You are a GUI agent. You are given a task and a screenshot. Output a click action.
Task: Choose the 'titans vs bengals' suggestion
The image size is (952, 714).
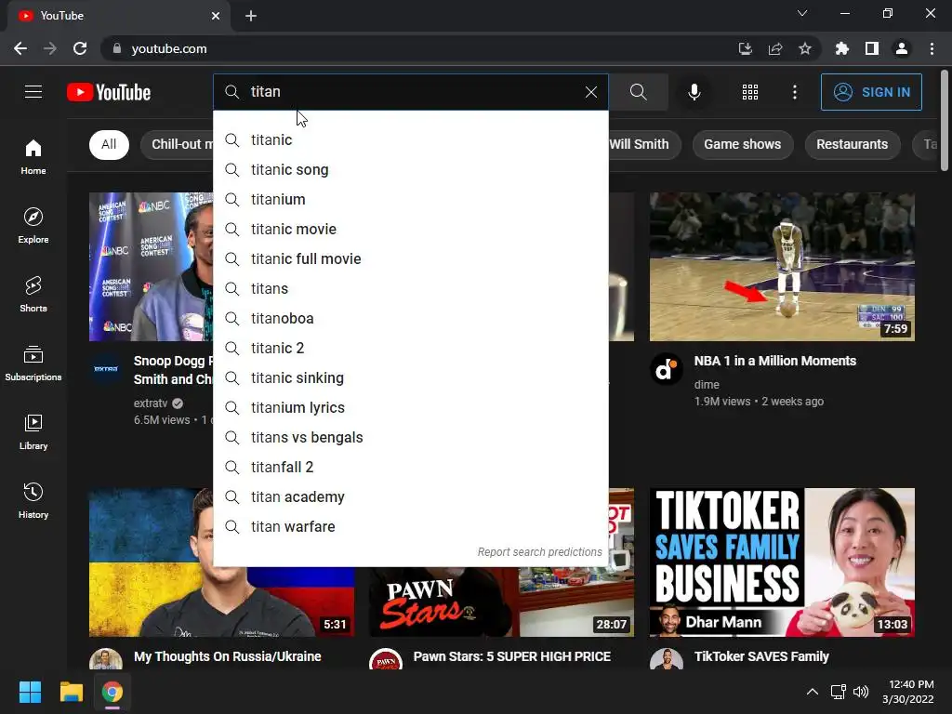click(x=410, y=438)
